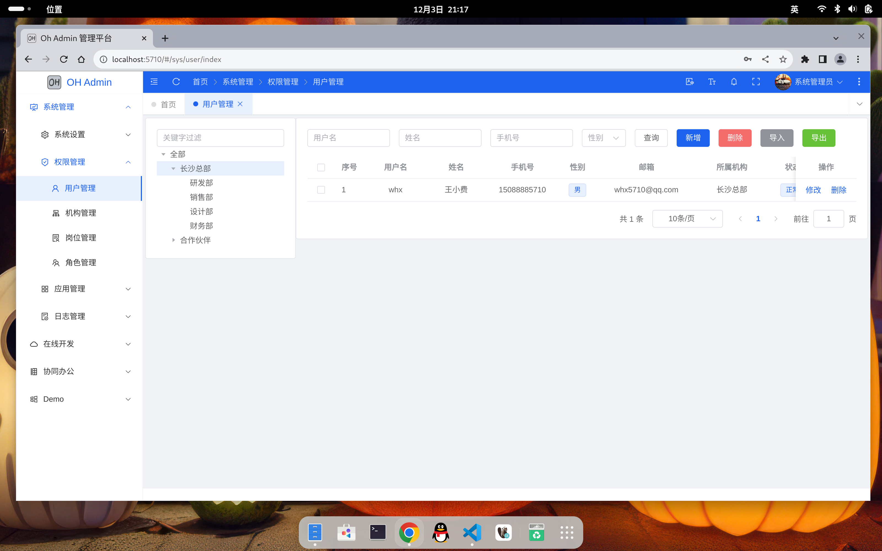This screenshot has width=882, height=551.
Task: Click the vertical three-dot settings icon in the header
Action: 859,82
